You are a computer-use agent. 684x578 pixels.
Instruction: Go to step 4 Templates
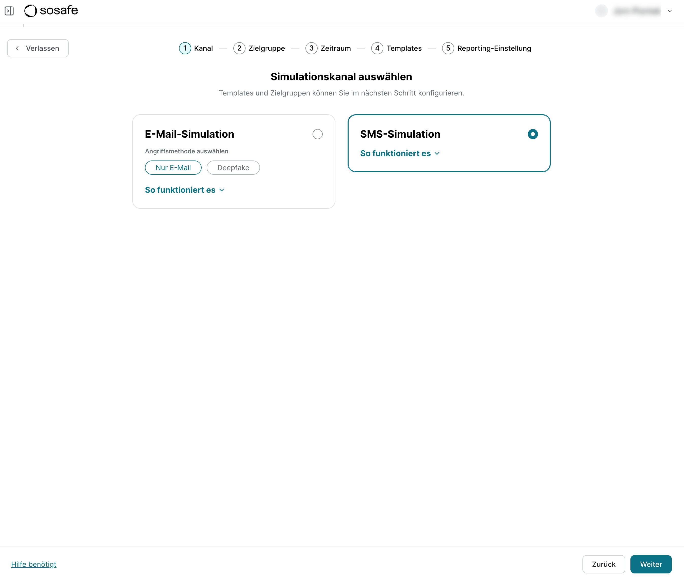396,48
